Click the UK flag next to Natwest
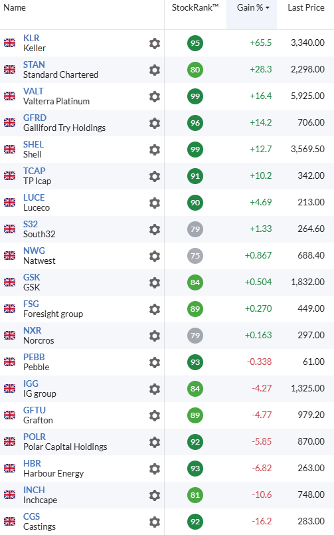The height and width of the screenshot is (535, 334). 9,256
